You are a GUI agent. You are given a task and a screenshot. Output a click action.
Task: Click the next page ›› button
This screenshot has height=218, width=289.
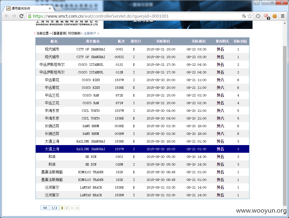[72, 208]
